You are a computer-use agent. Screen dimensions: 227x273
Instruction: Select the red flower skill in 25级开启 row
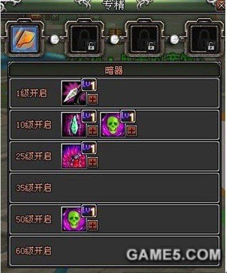(74, 156)
